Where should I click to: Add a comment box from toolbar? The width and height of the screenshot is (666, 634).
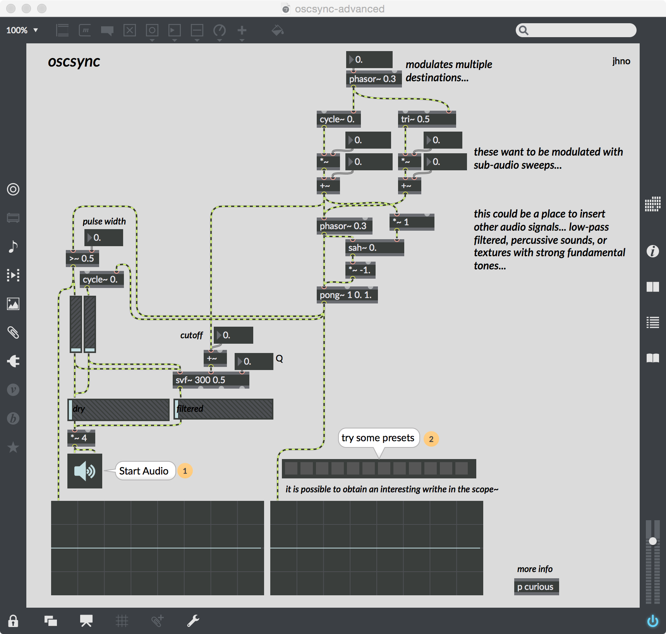point(107,30)
